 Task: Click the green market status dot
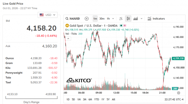pyautogui.click(x=121, y=26)
